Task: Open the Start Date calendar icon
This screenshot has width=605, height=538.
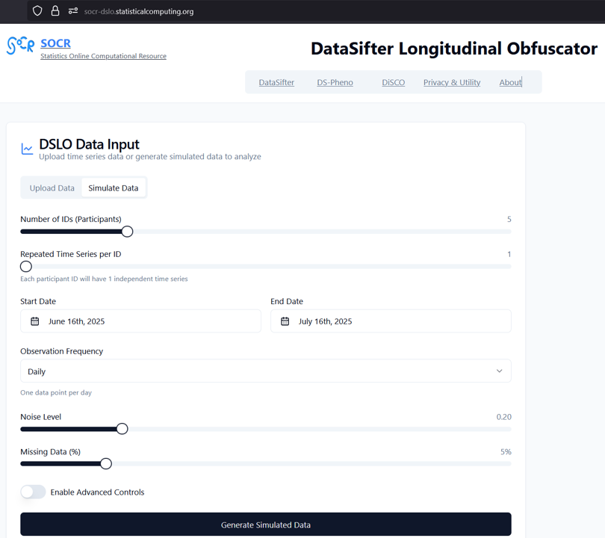Action: 34,321
